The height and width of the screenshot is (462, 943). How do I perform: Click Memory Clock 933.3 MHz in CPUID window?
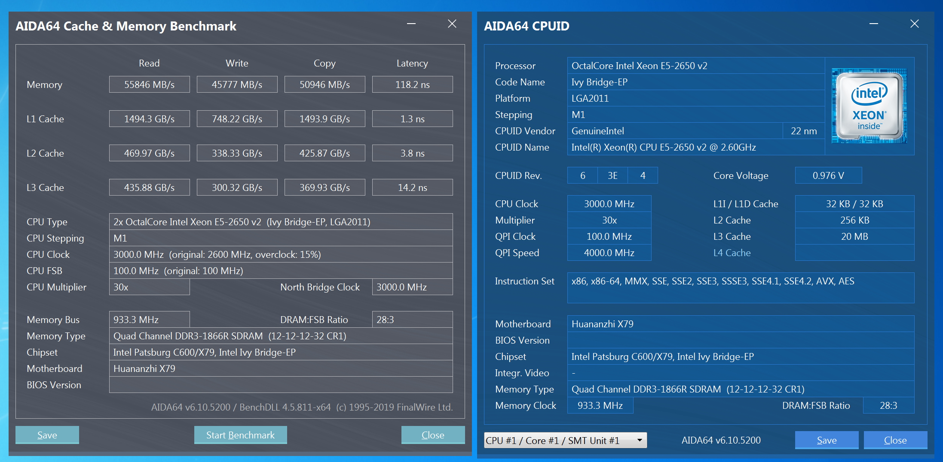point(600,405)
